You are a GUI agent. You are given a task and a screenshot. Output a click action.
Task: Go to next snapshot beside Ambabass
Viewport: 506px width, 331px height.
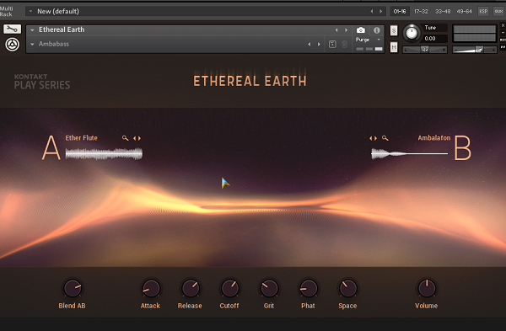click(x=319, y=44)
